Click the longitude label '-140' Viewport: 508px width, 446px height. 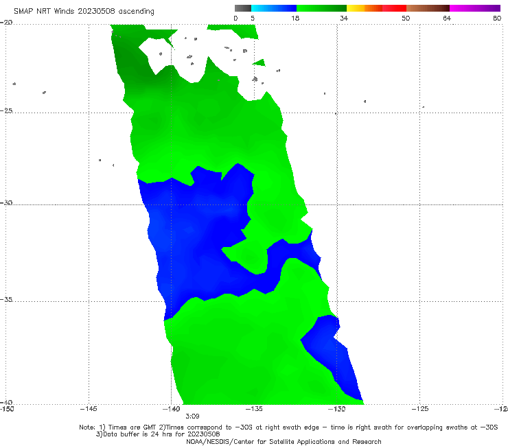point(171,409)
